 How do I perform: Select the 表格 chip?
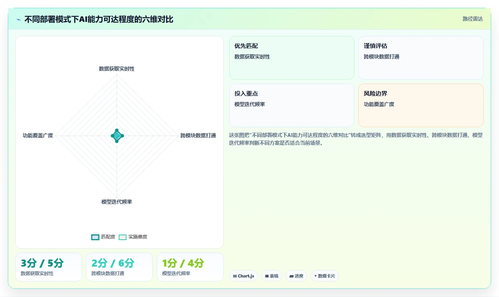[x=272, y=276]
